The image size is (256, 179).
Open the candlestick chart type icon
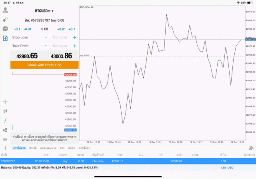tap(5, 111)
